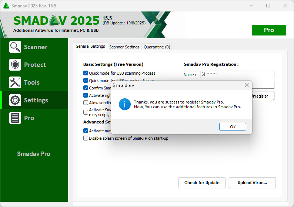Open the Tools wrench icon
294x207 pixels.
[15, 82]
